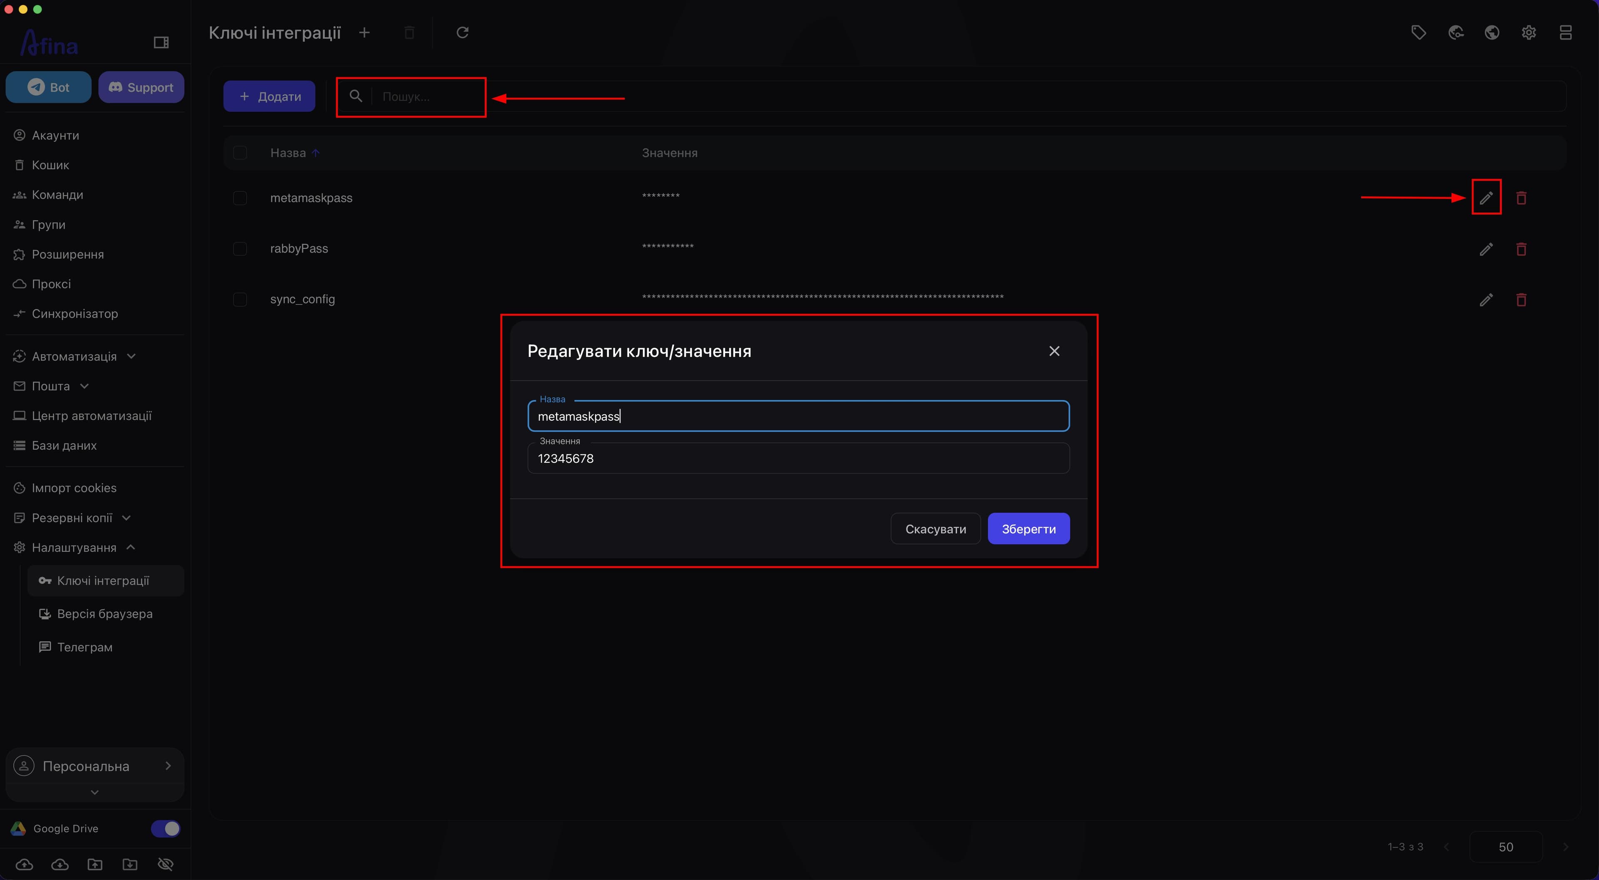
Task: Open the tags icon in top bar
Action: point(1418,32)
